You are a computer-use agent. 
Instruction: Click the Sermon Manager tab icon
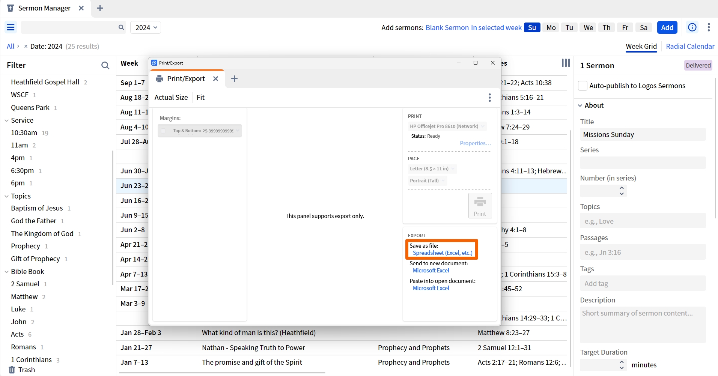point(11,8)
